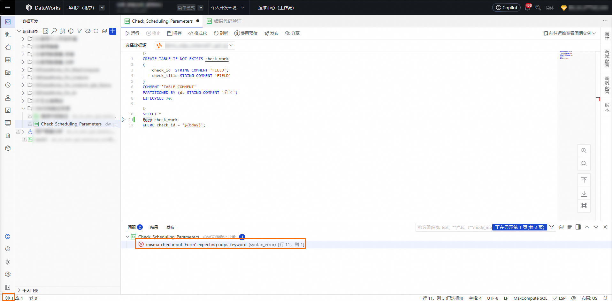Open the Copilot button in top bar
This screenshot has height=301, width=612.
coord(506,8)
